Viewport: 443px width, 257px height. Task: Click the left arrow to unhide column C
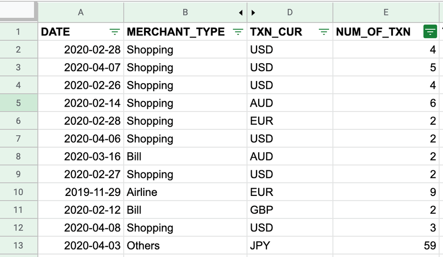pyautogui.click(x=241, y=13)
